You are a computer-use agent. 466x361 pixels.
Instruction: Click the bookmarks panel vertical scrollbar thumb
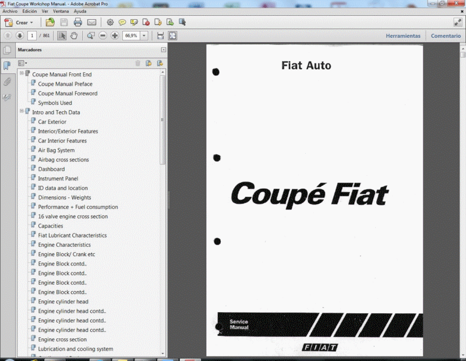click(163, 120)
